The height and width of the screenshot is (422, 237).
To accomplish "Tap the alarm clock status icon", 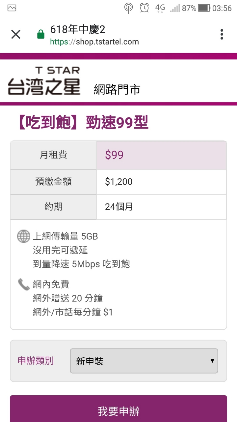I will (144, 8).
